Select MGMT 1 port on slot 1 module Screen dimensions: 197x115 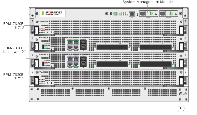point(70,42)
